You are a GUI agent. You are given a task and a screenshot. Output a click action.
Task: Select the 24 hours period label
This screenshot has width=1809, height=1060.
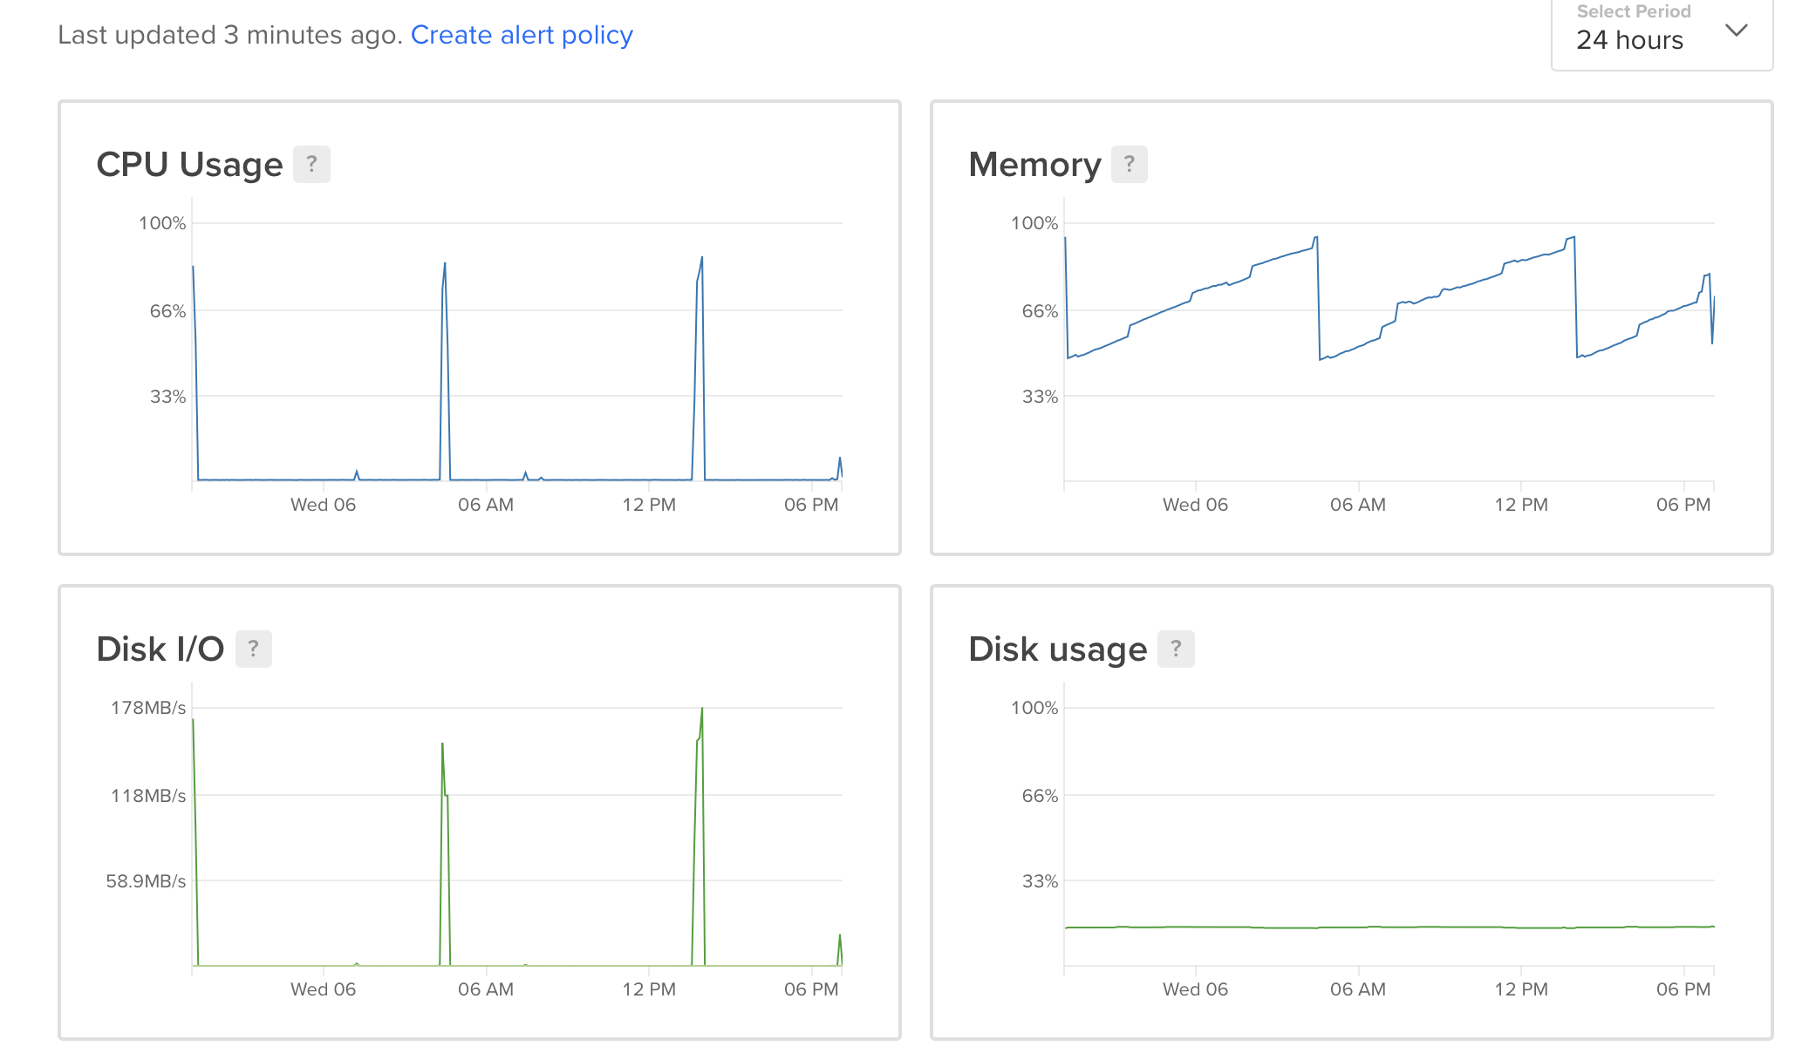pos(1628,40)
